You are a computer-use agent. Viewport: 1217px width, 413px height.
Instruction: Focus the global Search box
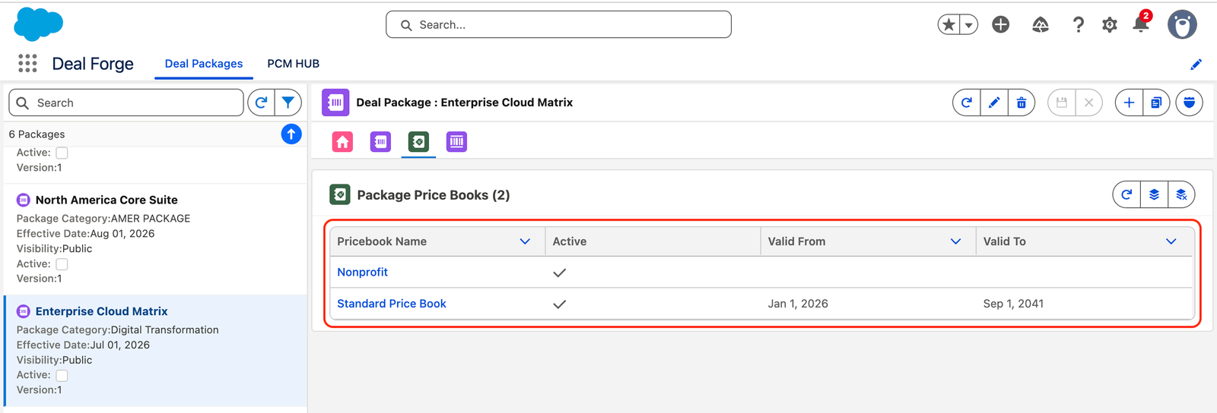pyautogui.click(x=558, y=24)
